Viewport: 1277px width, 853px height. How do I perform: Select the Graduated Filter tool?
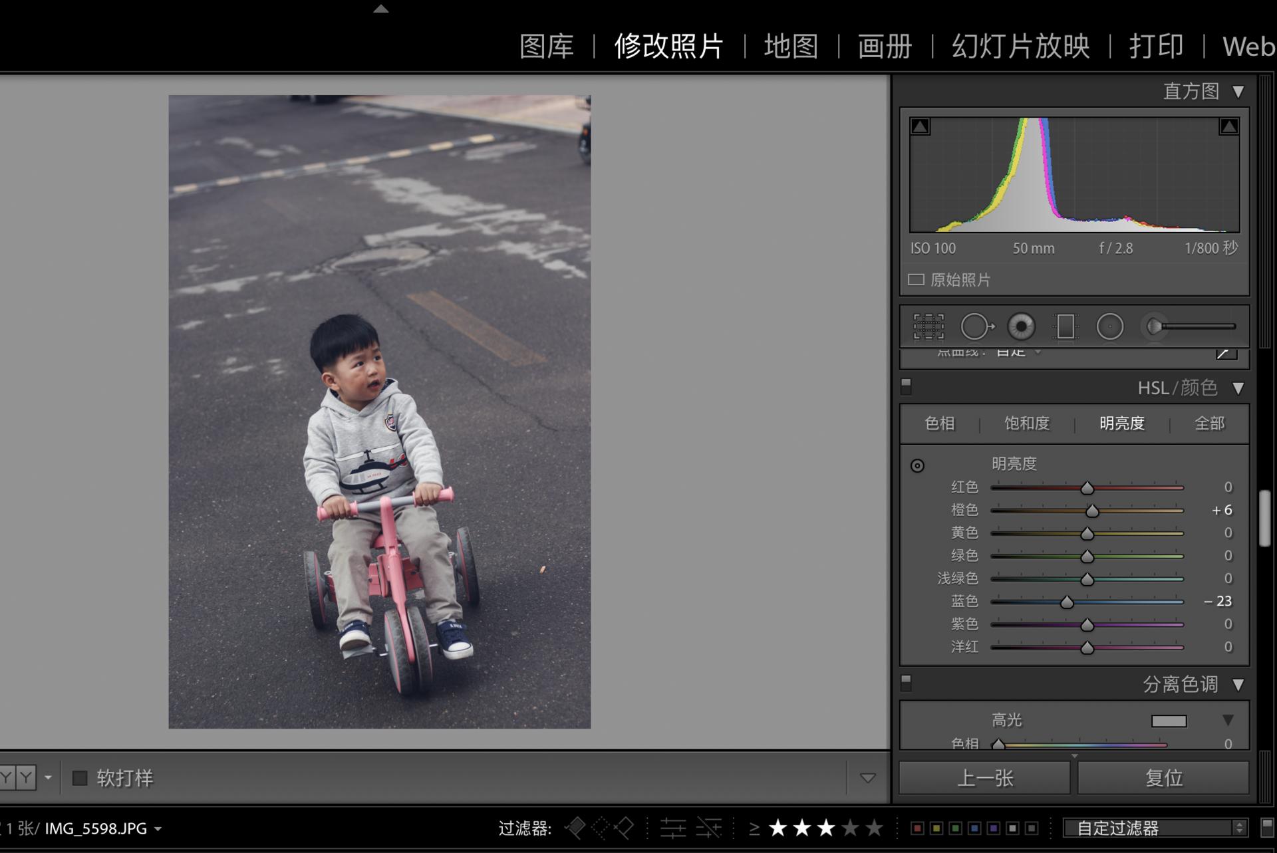pos(1065,326)
